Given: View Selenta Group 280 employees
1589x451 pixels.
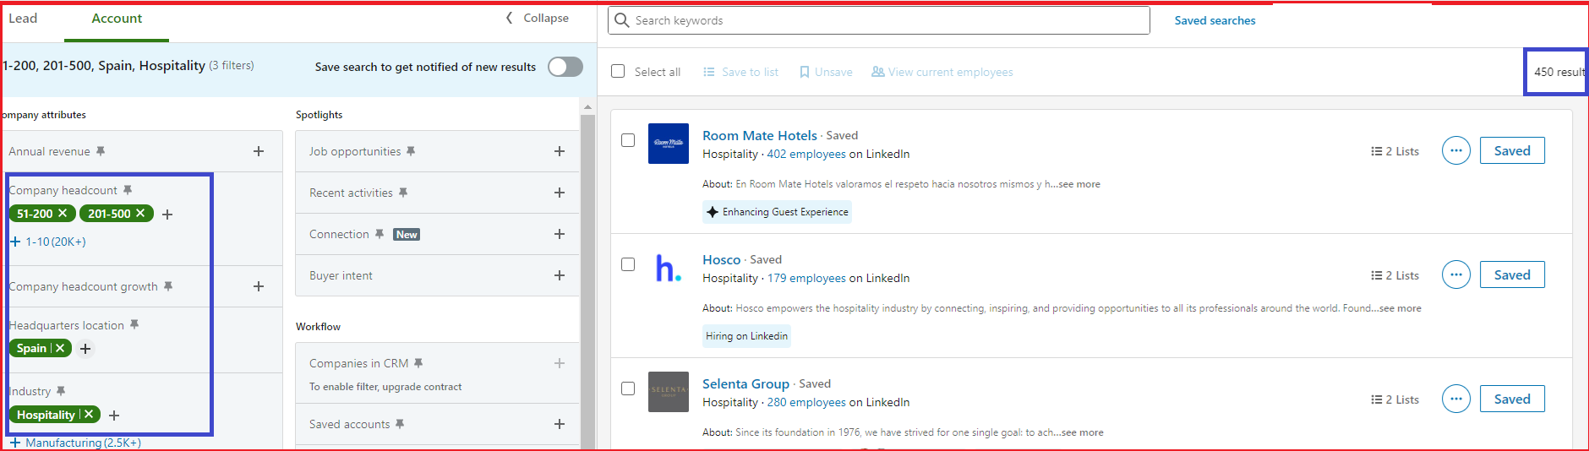Looking at the screenshot, I should point(806,402).
